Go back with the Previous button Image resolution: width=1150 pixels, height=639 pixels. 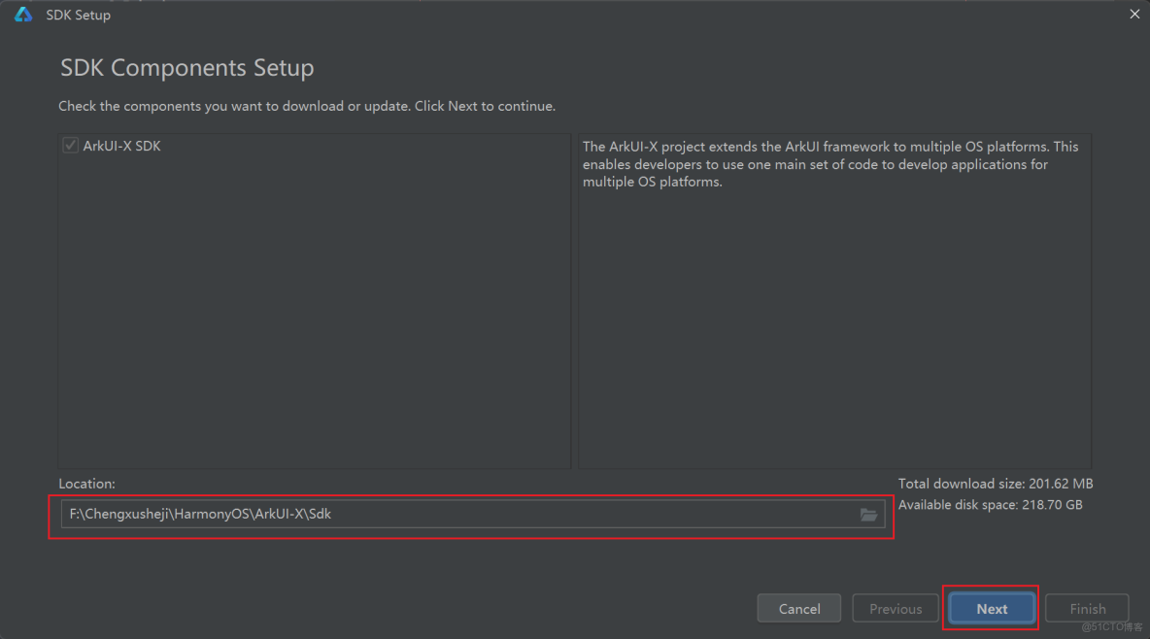click(x=895, y=609)
